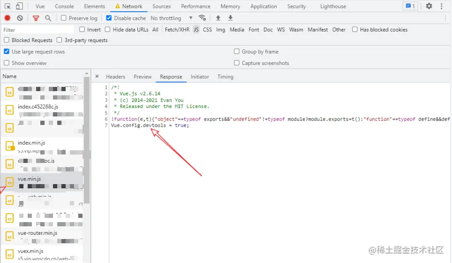Open the Console panel

(64, 7)
